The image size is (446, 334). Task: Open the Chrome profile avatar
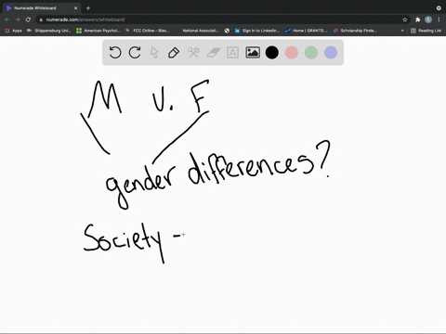[x=428, y=19]
